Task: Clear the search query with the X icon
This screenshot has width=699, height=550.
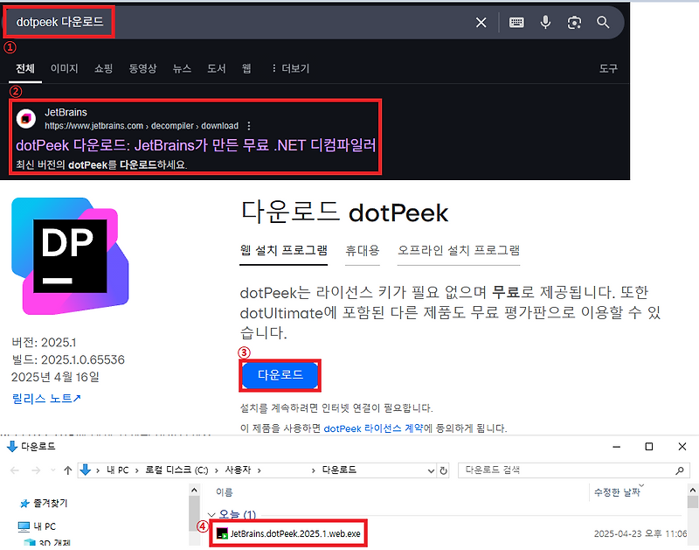Action: [x=481, y=23]
